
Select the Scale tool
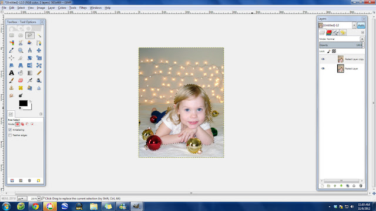click(x=39, y=58)
